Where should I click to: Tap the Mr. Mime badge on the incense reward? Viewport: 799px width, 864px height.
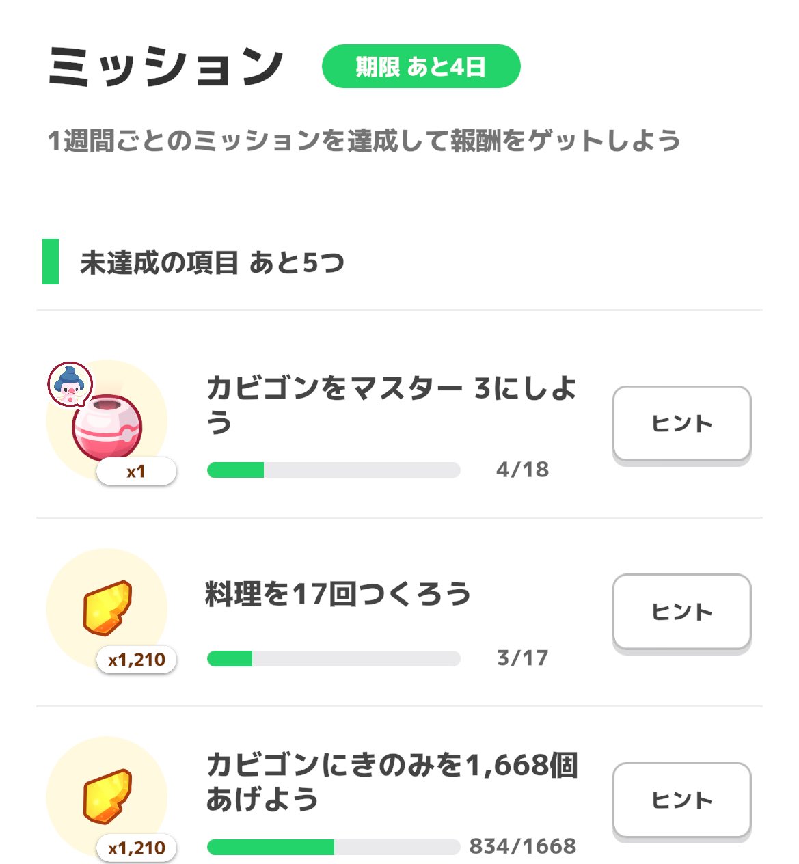(70, 384)
